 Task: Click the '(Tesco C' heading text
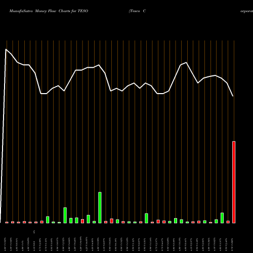tap(137, 11)
